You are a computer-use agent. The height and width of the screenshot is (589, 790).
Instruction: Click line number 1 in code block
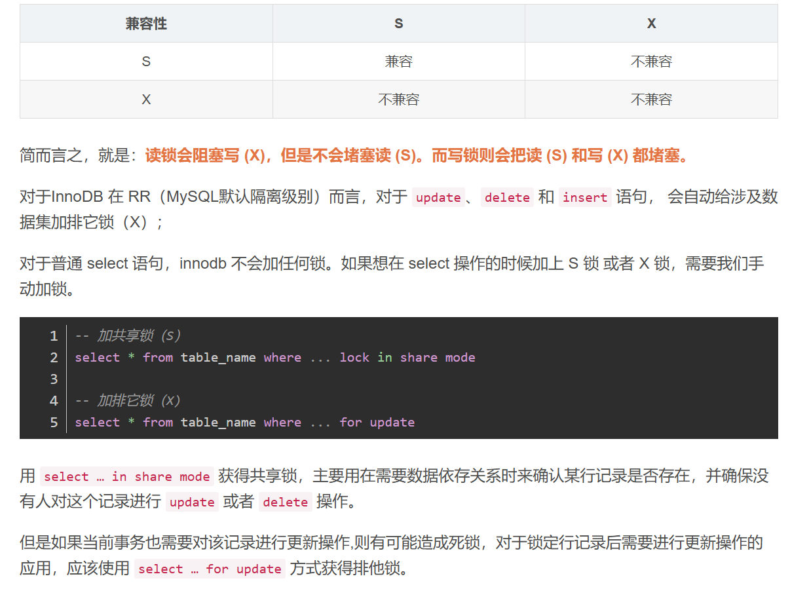(x=54, y=335)
